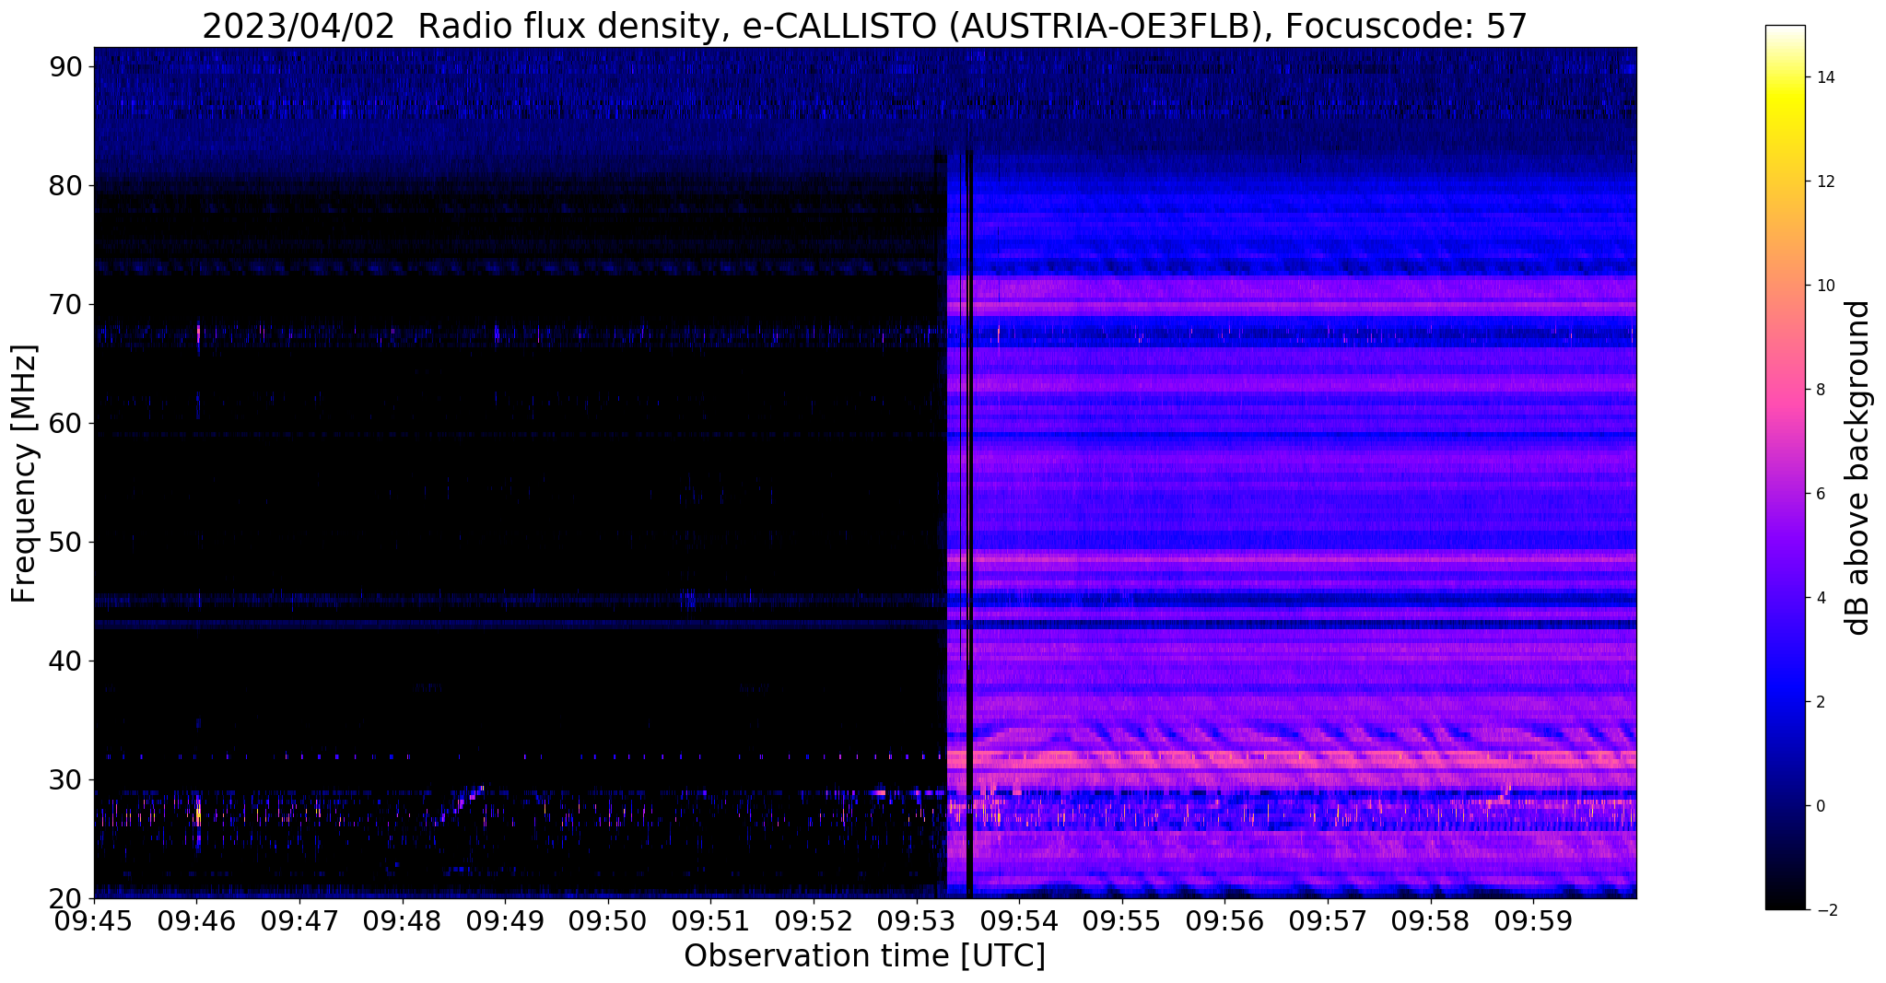This screenshot has height=983, width=1886.
Task: Click the 09:57 time tick label
Action: pos(1328,920)
